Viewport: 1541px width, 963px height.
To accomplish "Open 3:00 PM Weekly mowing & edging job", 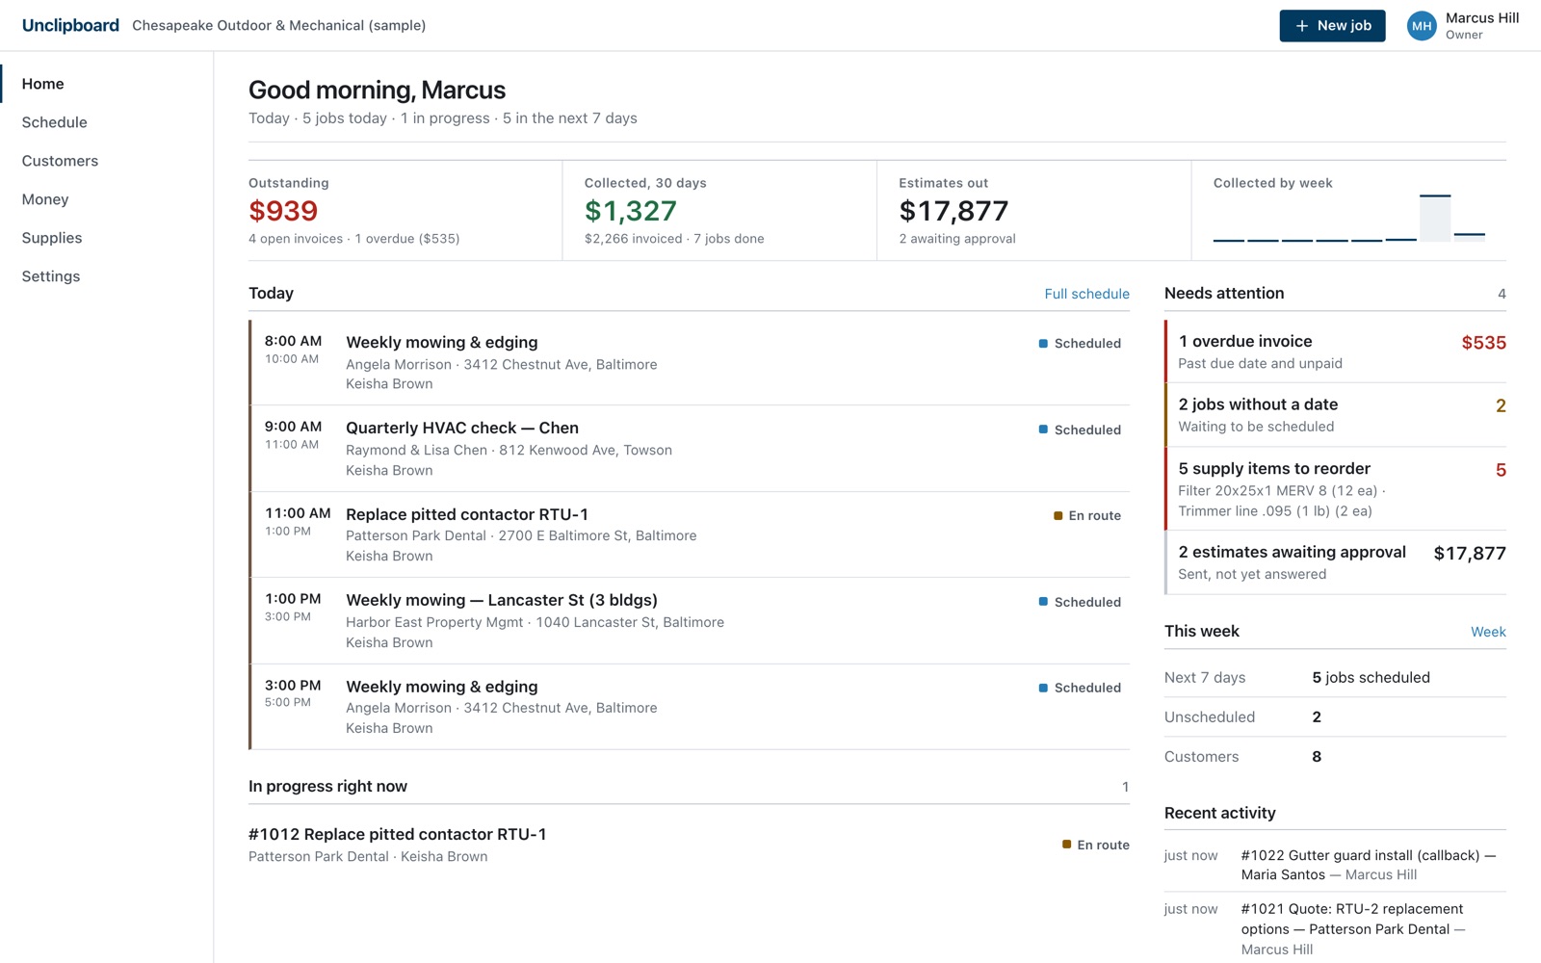I will point(690,707).
